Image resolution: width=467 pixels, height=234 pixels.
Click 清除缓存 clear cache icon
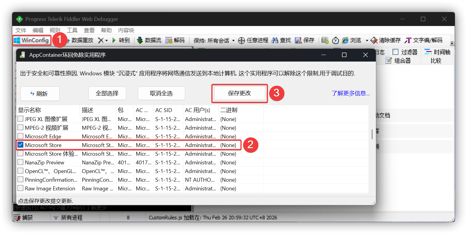374,40
